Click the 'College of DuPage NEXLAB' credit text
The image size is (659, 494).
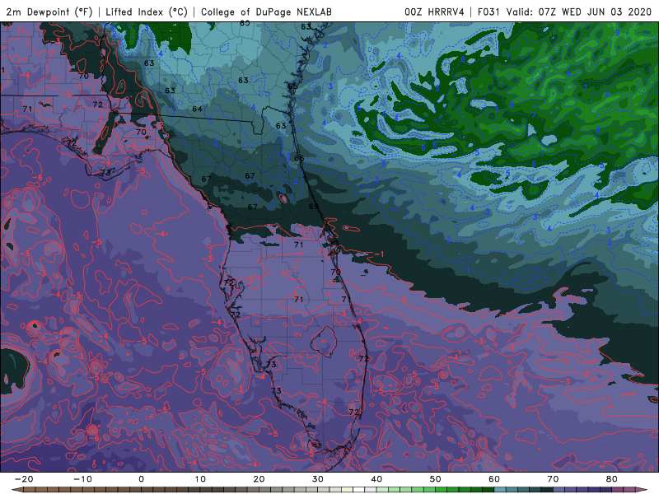pyautogui.click(x=266, y=12)
